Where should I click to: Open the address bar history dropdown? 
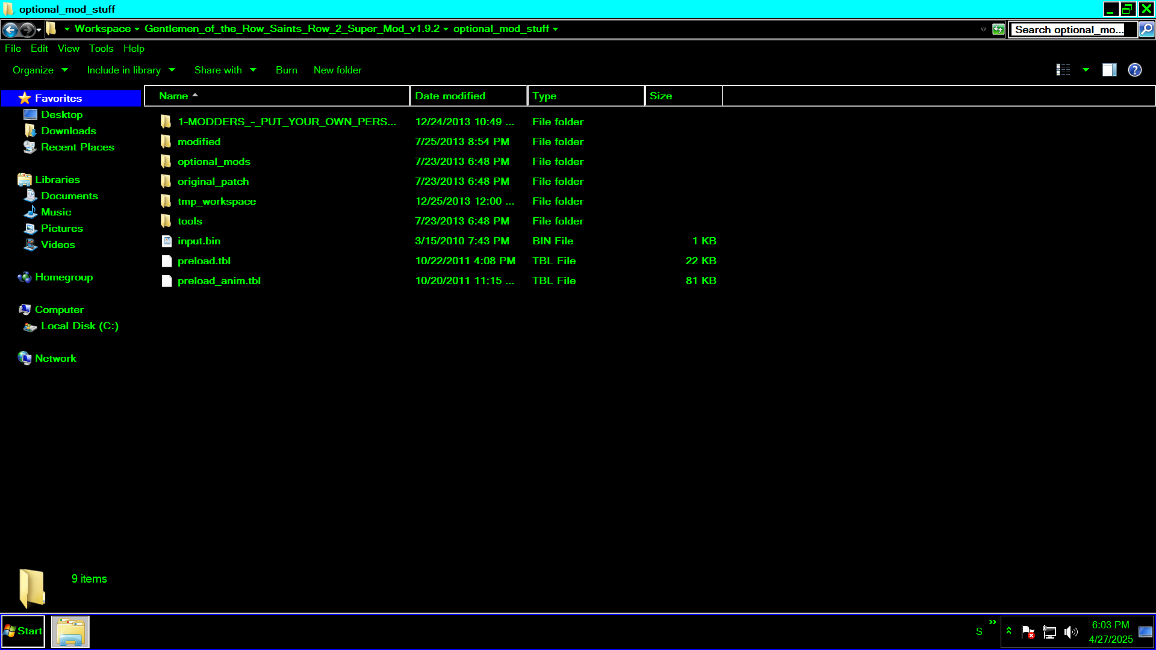(x=983, y=29)
